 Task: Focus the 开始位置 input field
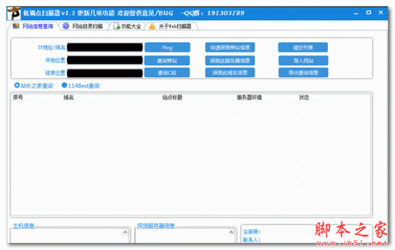pyautogui.click(x=105, y=60)
